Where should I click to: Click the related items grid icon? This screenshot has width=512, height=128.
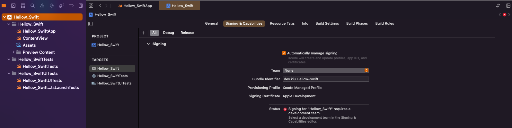point(91,5)
